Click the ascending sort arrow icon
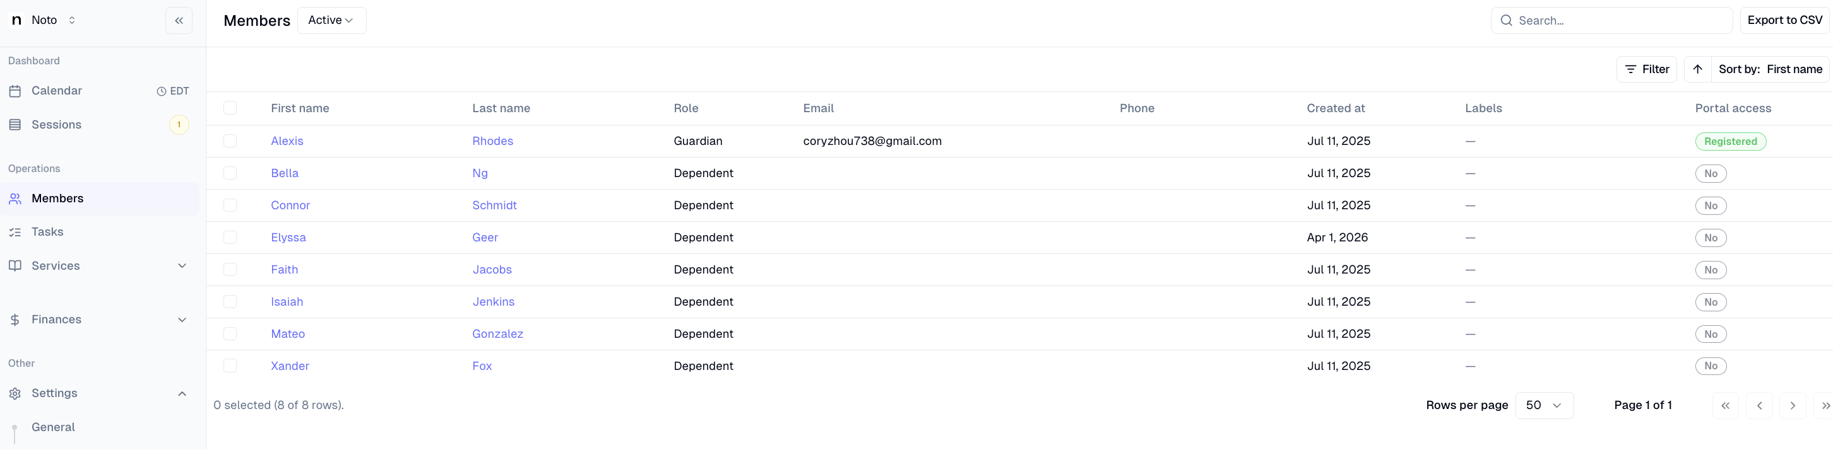This screenshot has width=1833, height=450. pyautogui.click(x=1697, y=69)
